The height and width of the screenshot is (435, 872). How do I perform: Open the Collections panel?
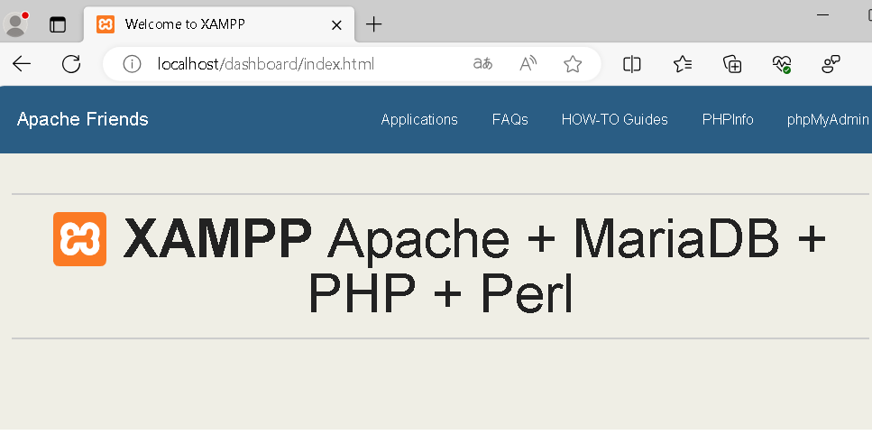[x=732, y=64]
